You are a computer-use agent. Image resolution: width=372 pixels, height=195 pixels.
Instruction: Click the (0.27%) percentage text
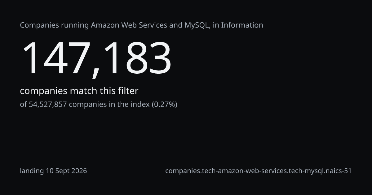164,105
